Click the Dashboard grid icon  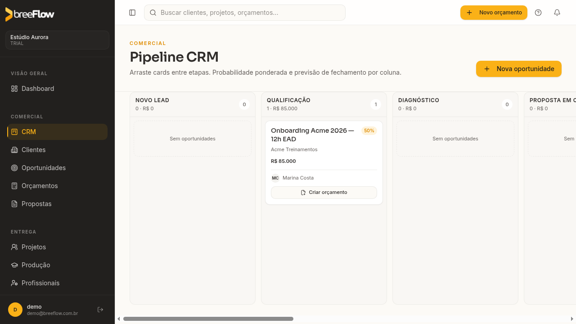pos(14,89)
